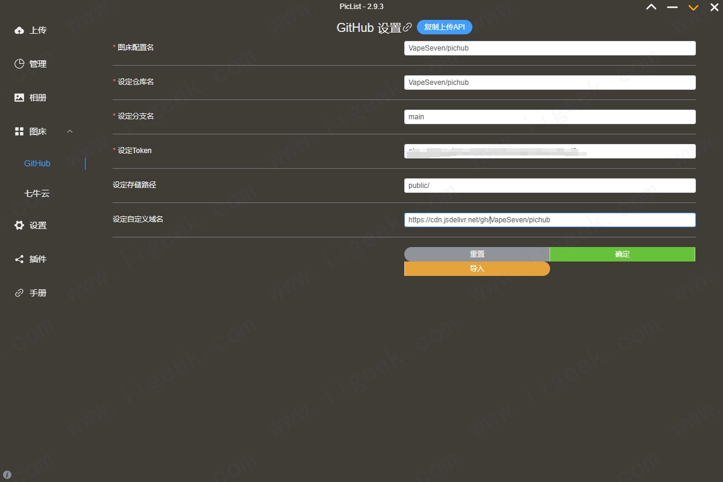Click the picbed grid icon
723x482 pixels.
[x=19, y=131]
